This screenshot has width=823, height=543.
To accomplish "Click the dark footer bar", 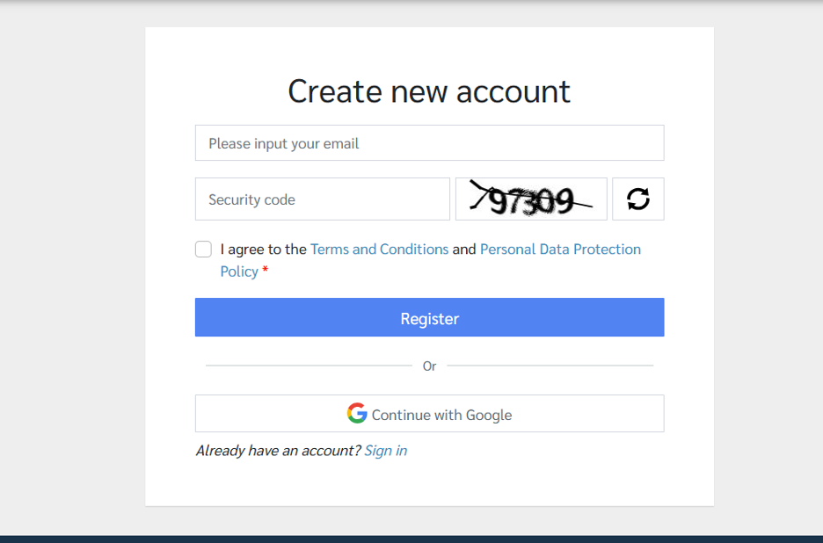I will point(411,539).
